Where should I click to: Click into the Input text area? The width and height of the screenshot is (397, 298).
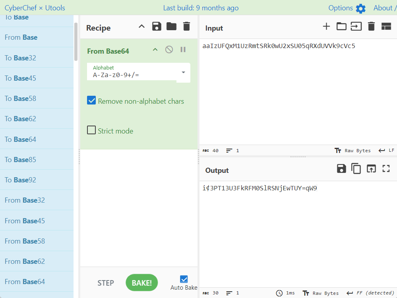tap(298, 92)
